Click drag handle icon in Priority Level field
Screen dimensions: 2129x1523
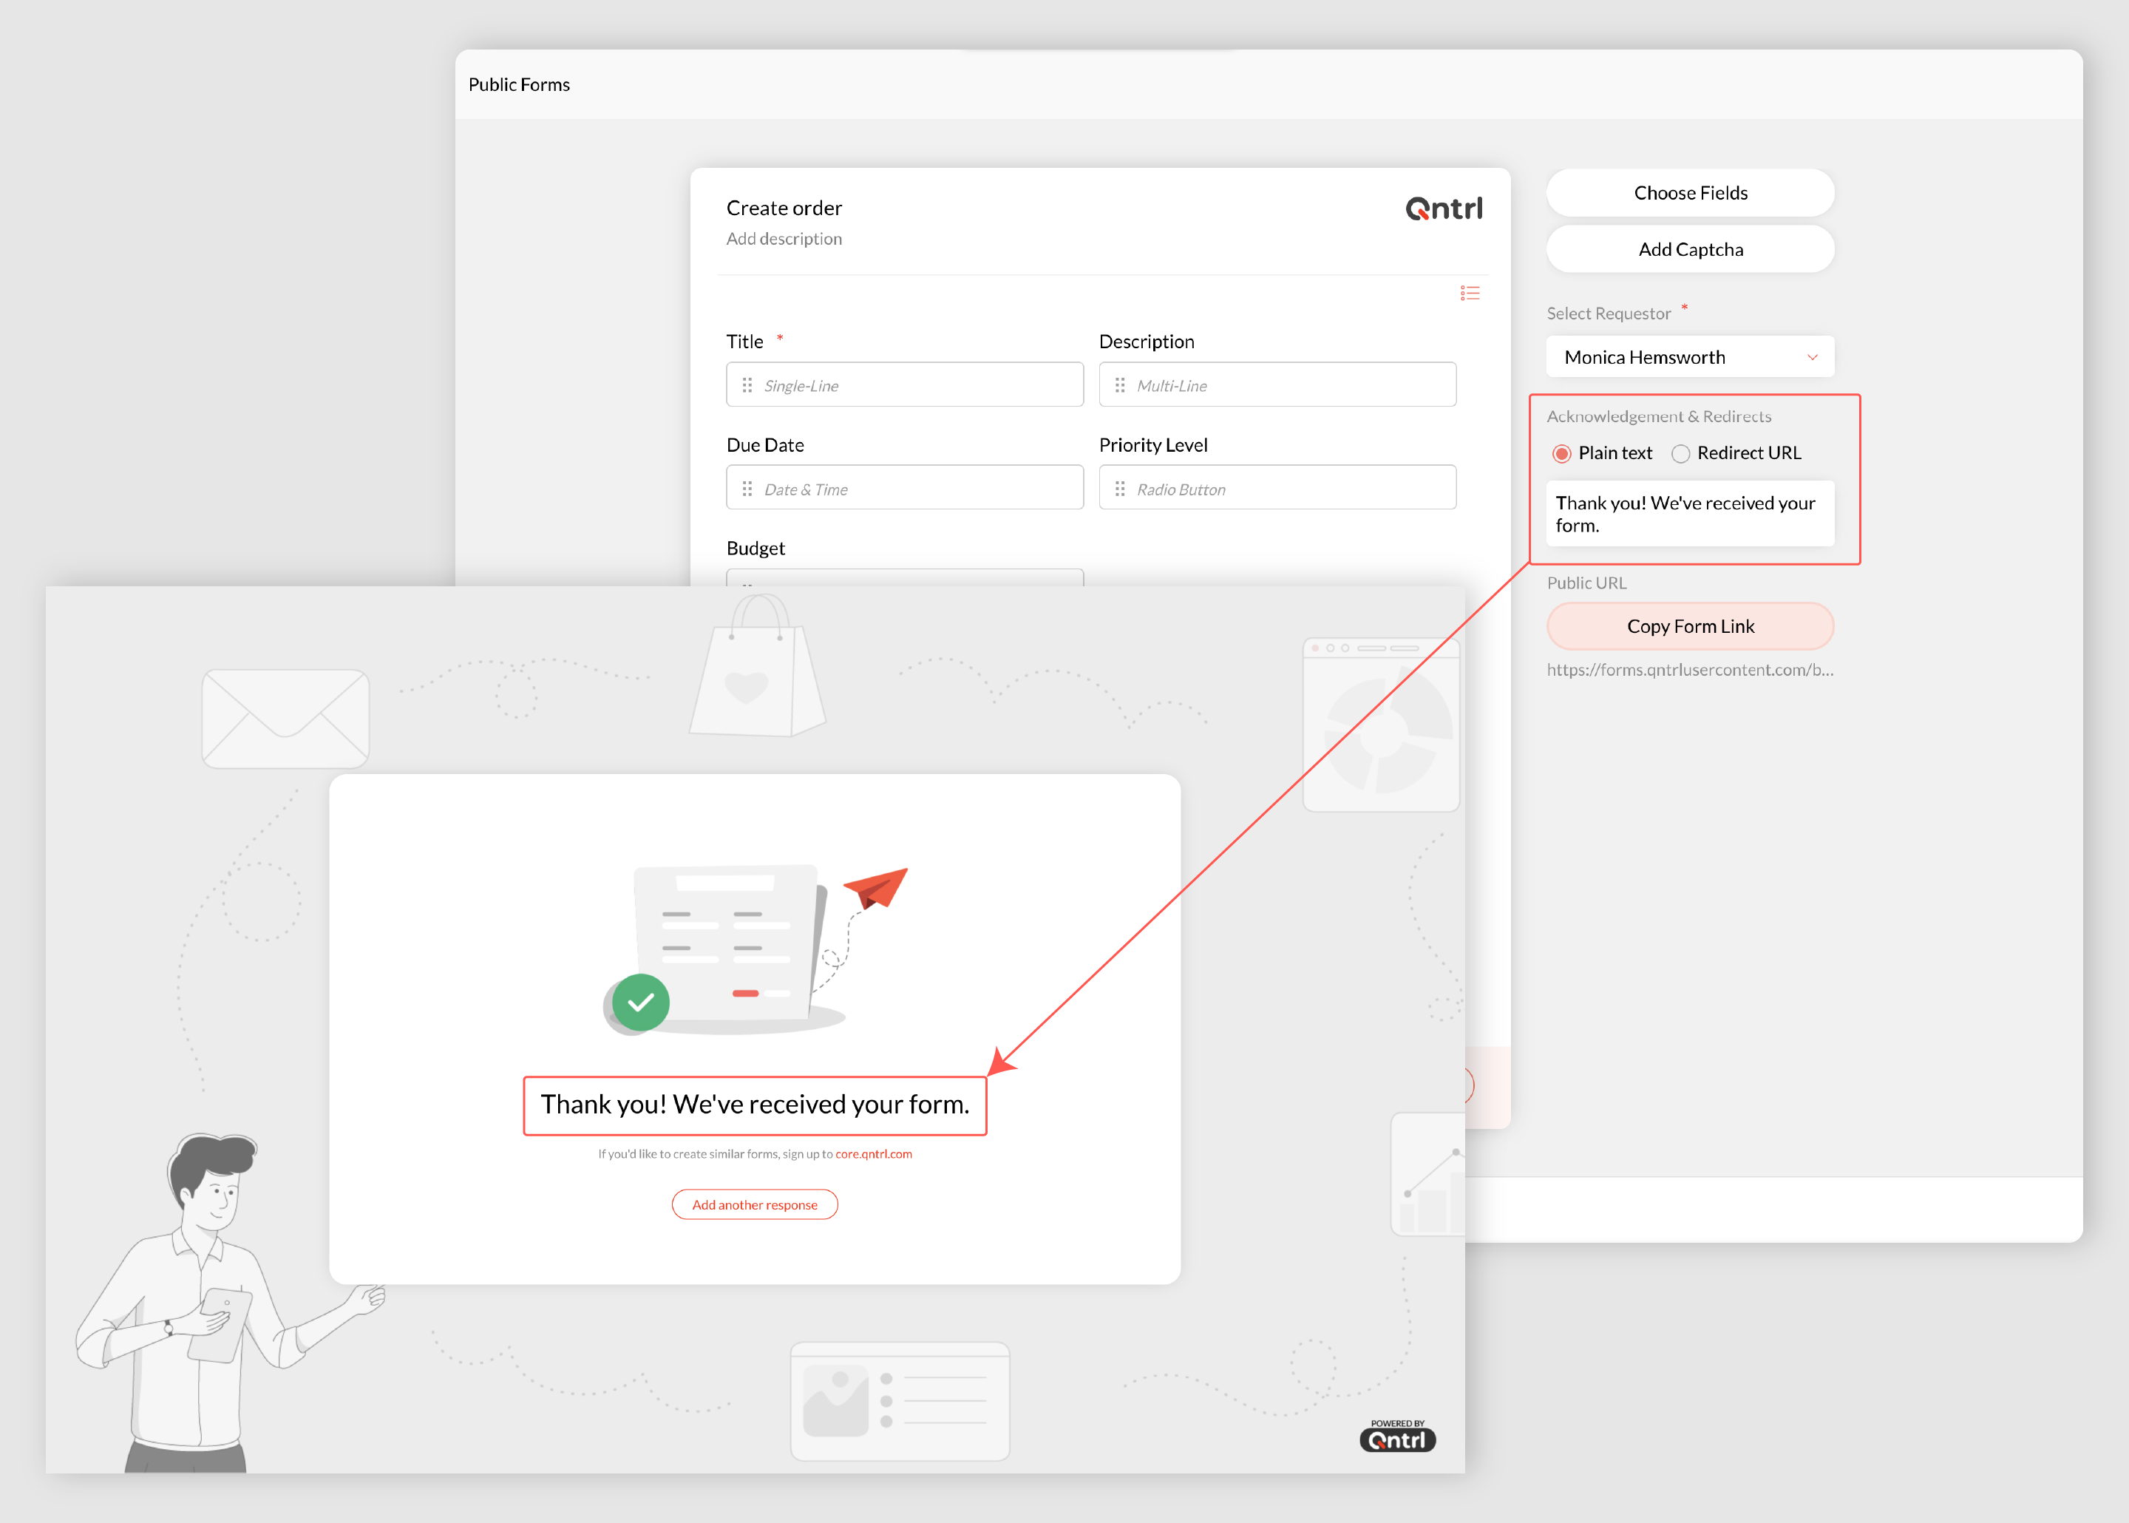click(x=1119, y=489)
